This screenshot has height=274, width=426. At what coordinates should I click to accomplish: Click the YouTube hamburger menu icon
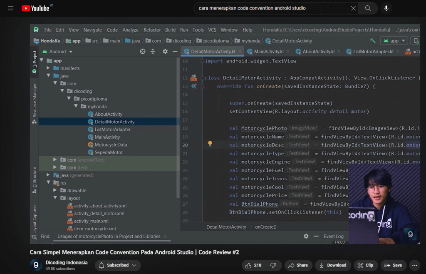coord(11,8)
